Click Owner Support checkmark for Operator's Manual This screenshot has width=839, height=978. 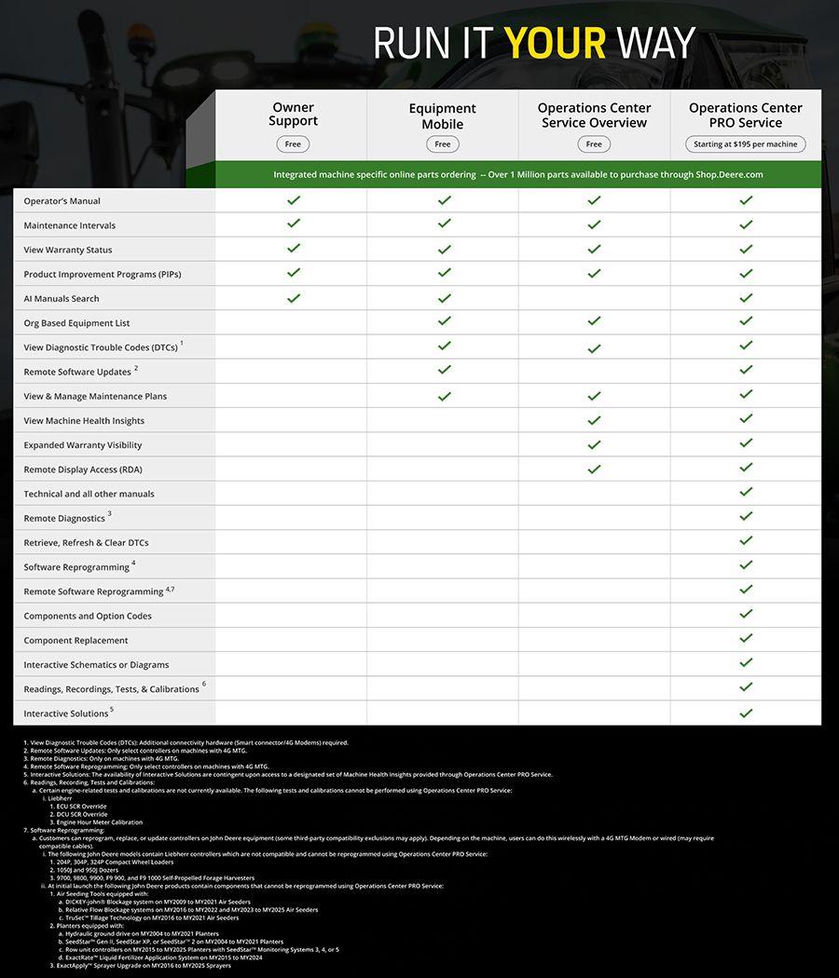(x=294, y=200)
